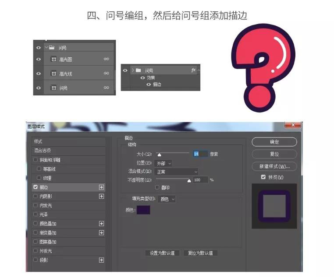The image size is (334, 277).
Task: Toggle the 效果 effects visibility eye
Action: tap(143, 78)
